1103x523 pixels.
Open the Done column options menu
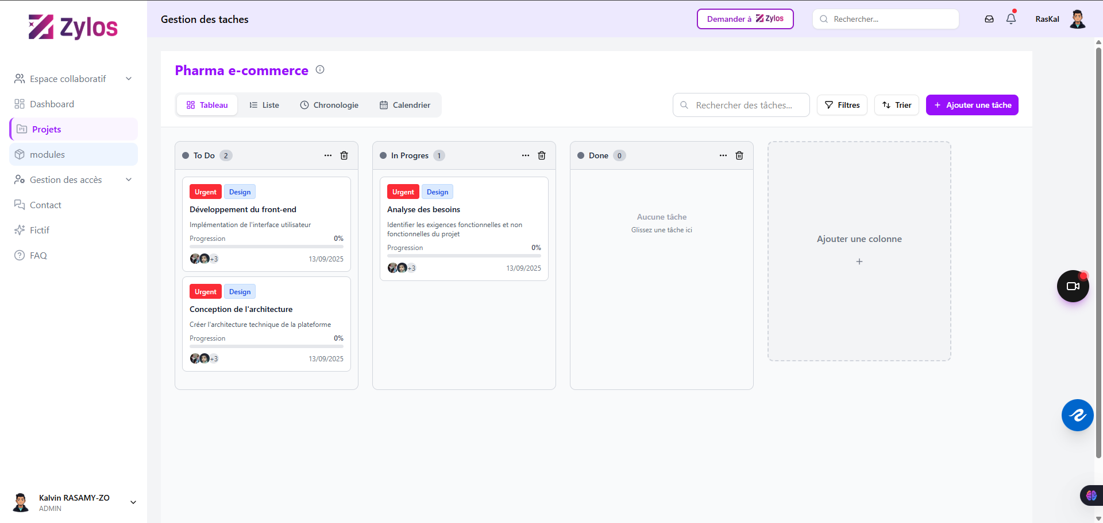(x=723, y=155)
